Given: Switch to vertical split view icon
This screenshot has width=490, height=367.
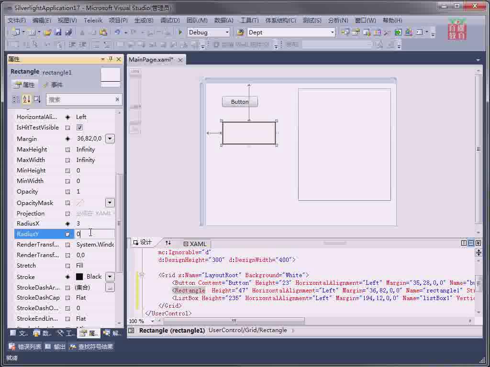Looking at the screenshot, I should tap(464, 243).
